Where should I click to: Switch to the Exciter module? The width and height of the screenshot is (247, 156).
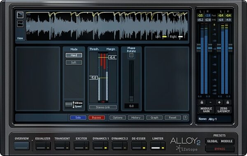79,146
